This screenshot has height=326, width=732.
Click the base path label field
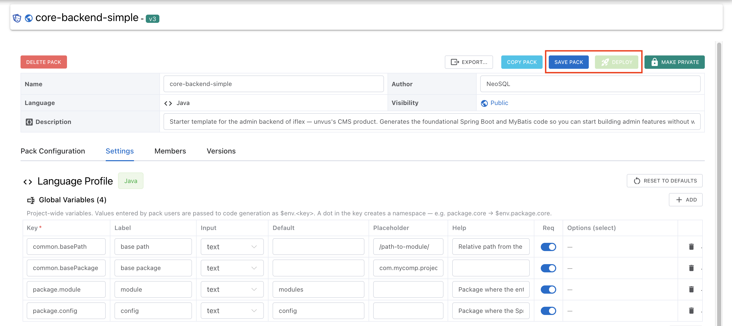coord(153,247)
